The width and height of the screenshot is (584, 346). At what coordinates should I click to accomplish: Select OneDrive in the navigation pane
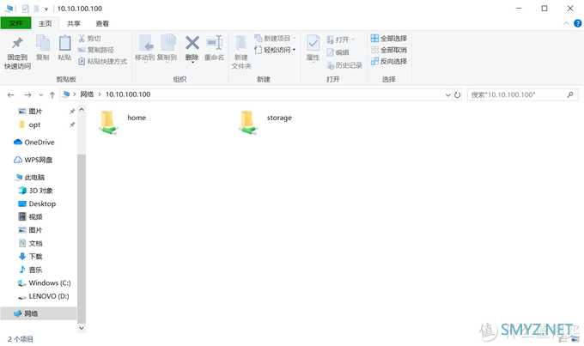point(39,142)
